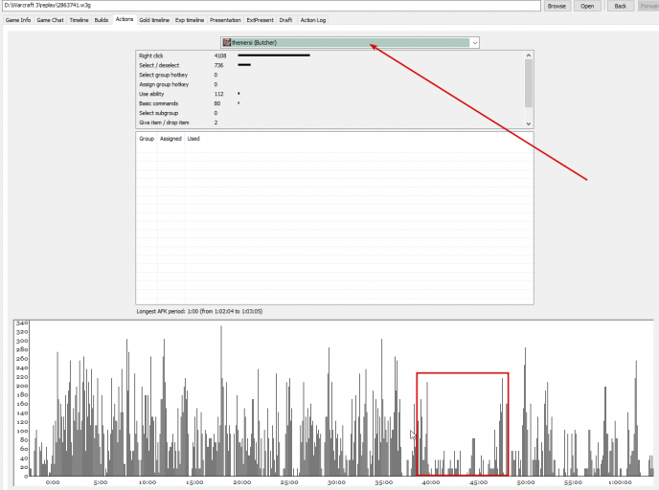The image size is (659, 490).
Task: Click the Used column header
Action: (193, 139)
